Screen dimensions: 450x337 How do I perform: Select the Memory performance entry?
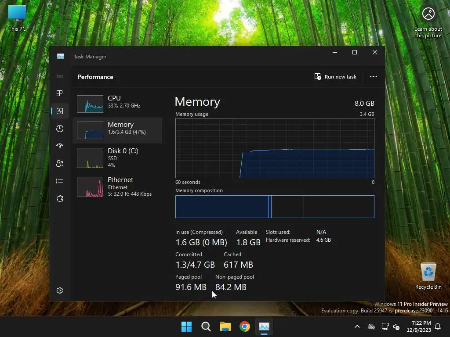coord(117,130)
